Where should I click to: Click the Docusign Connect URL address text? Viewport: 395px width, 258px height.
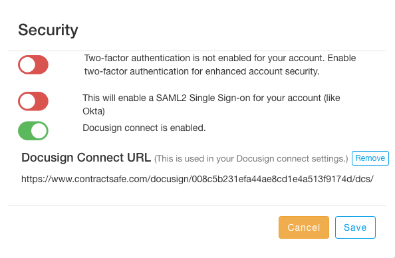click(197, 179)
